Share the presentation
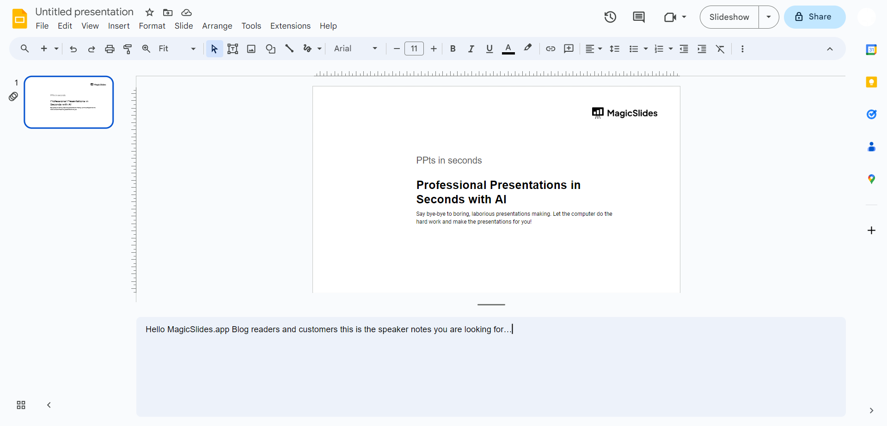 [x=814, y=17]
